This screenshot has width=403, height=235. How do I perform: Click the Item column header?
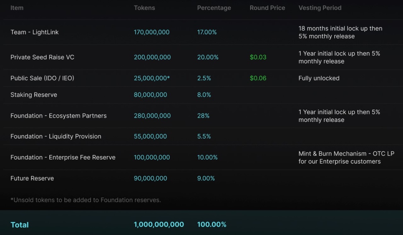point(17,8)
